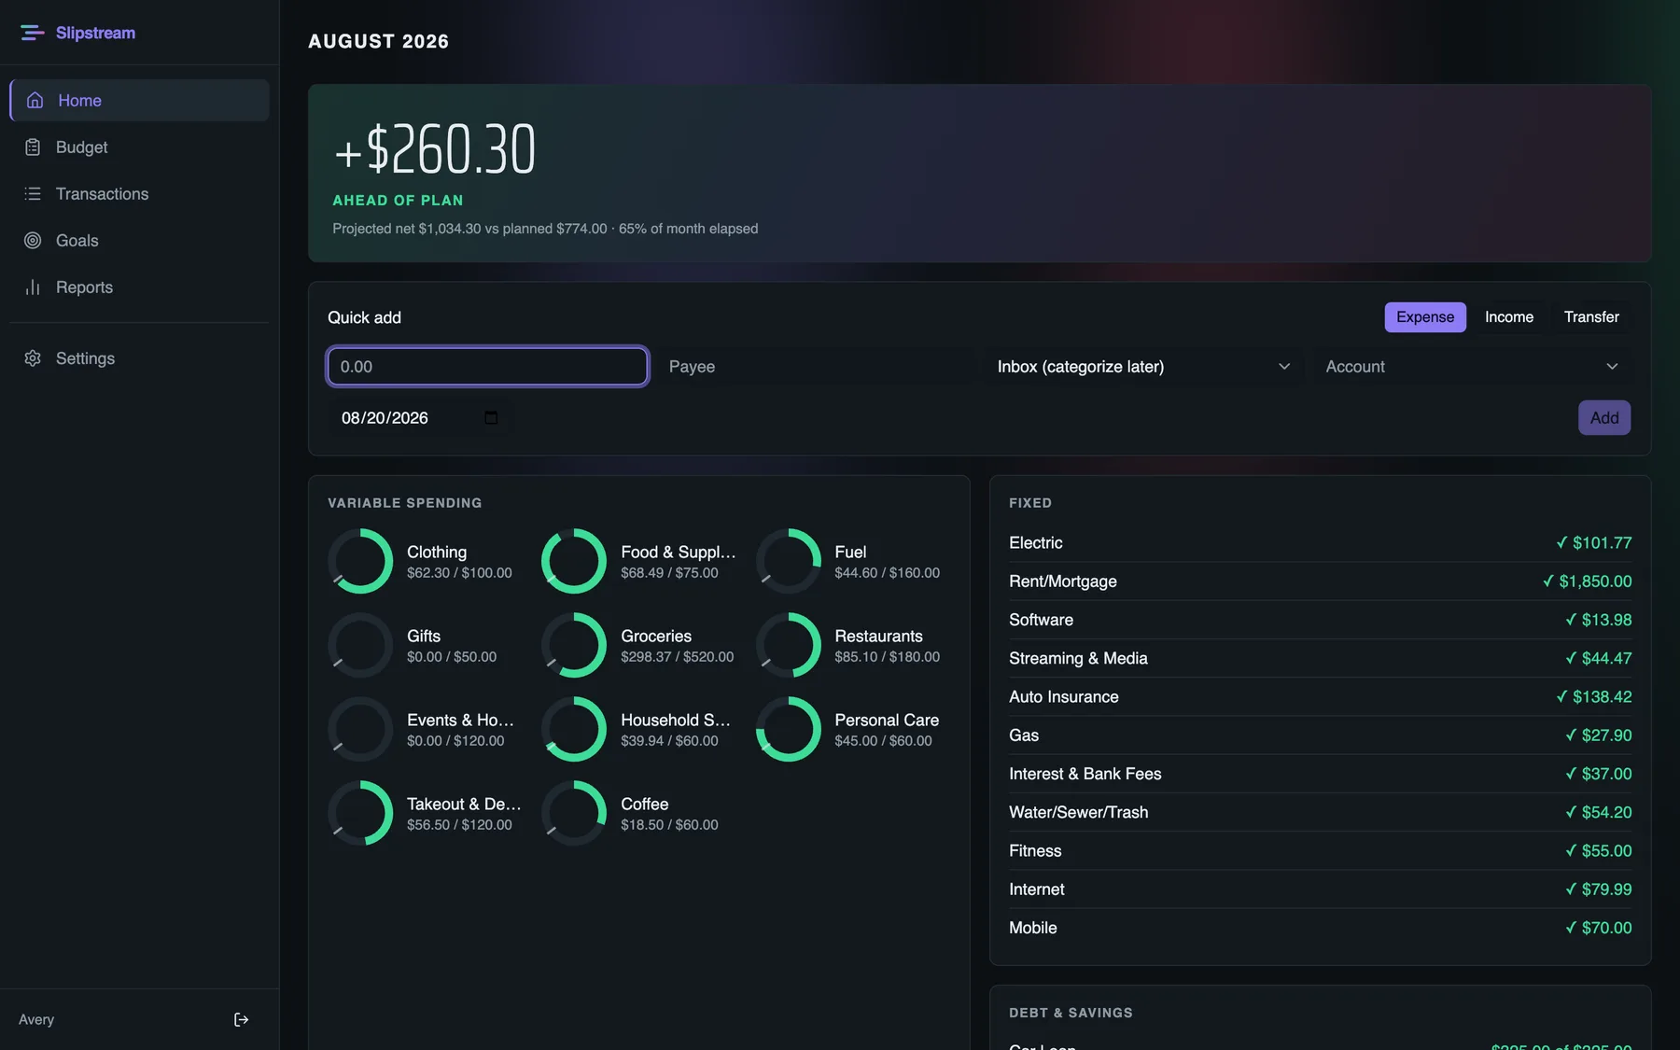The image size is (1680, 1050).
Task: Click the Electric fixed expense row
Action: click(1320, 542)
